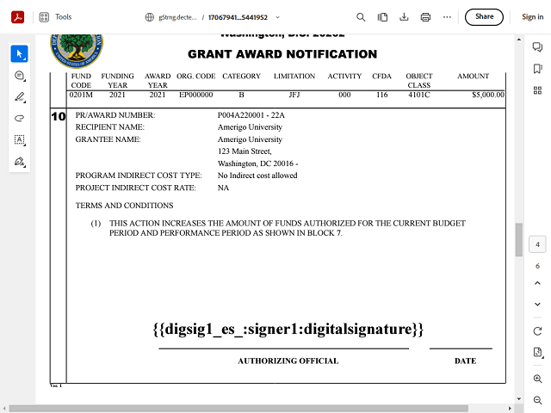Select award number P004A220001 - 22A
551x413 pixels.
[x=251, y=115]
